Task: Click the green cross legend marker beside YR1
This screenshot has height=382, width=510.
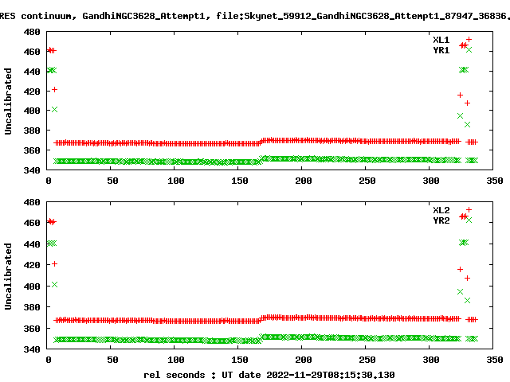Action: (x=469, y=49)
